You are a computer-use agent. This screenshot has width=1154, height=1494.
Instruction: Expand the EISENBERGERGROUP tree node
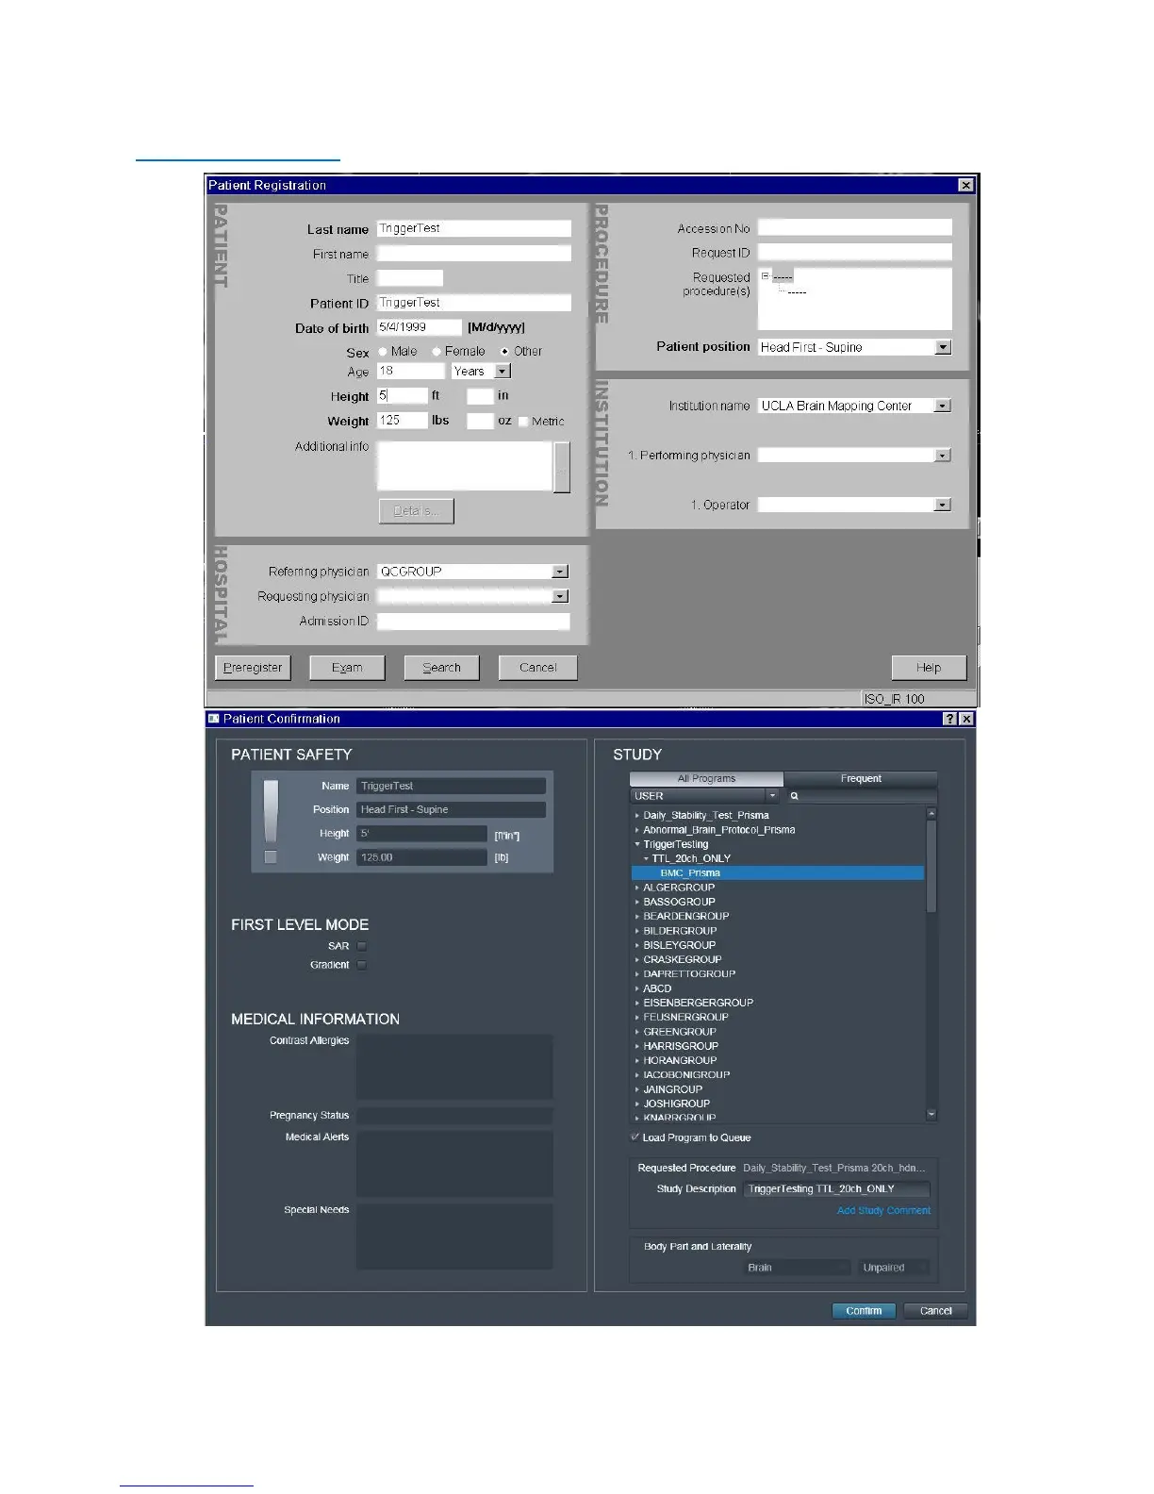[x=637, y=1003]
